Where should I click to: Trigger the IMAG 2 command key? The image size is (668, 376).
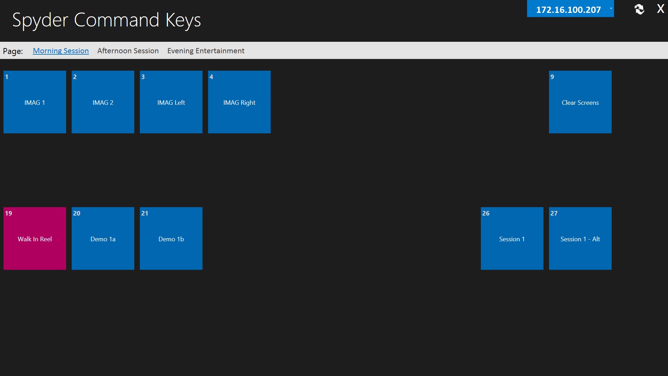click(x=103, y=102)
